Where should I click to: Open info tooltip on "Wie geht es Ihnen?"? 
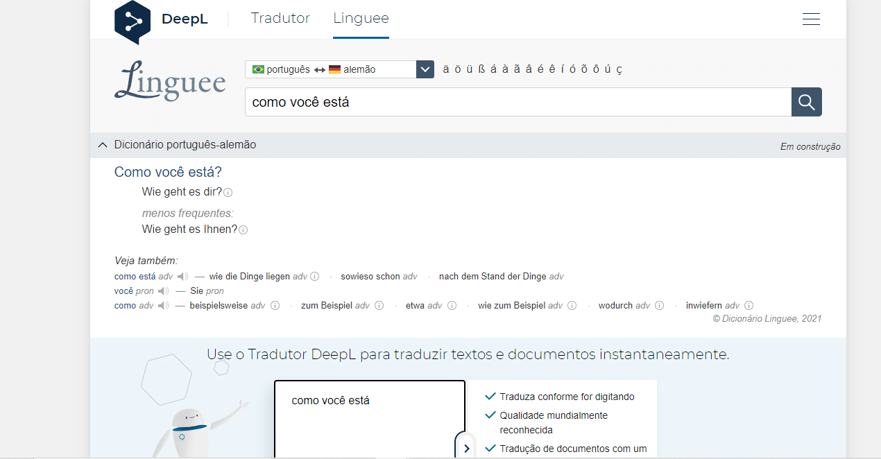pyautogui.click(x=243, y=230)
